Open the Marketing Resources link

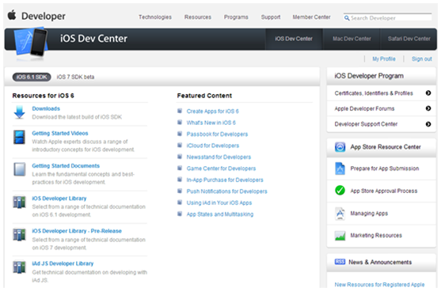click(376, 236)
